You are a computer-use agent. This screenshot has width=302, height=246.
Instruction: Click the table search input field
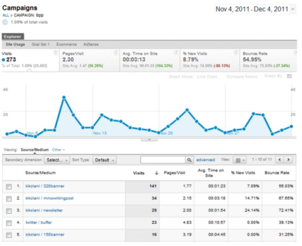tap(163, 160)
